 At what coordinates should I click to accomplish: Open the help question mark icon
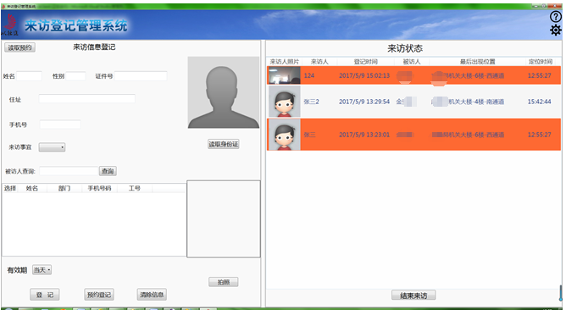point(555,17)
